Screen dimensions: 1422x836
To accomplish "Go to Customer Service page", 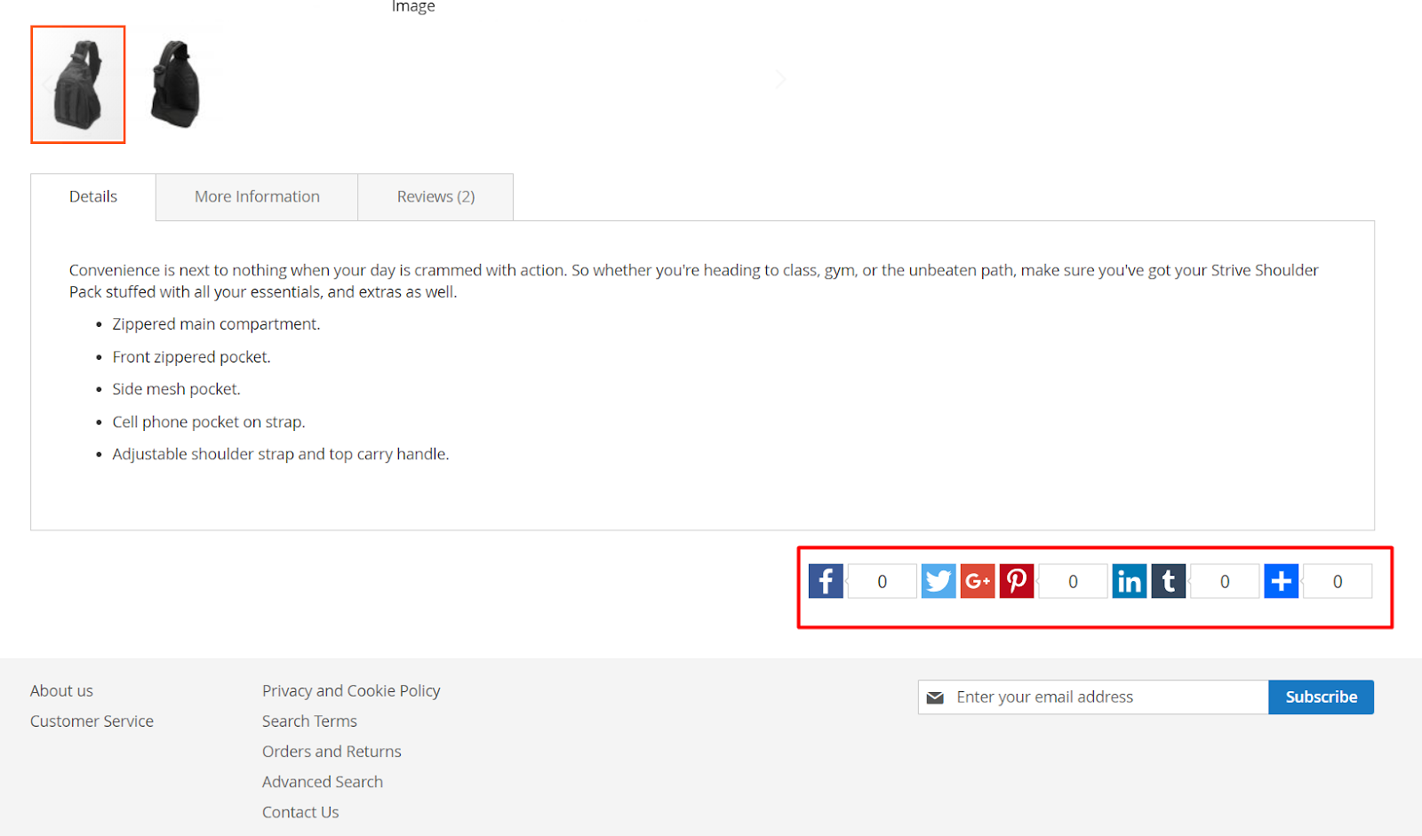I will pos(92,721).
